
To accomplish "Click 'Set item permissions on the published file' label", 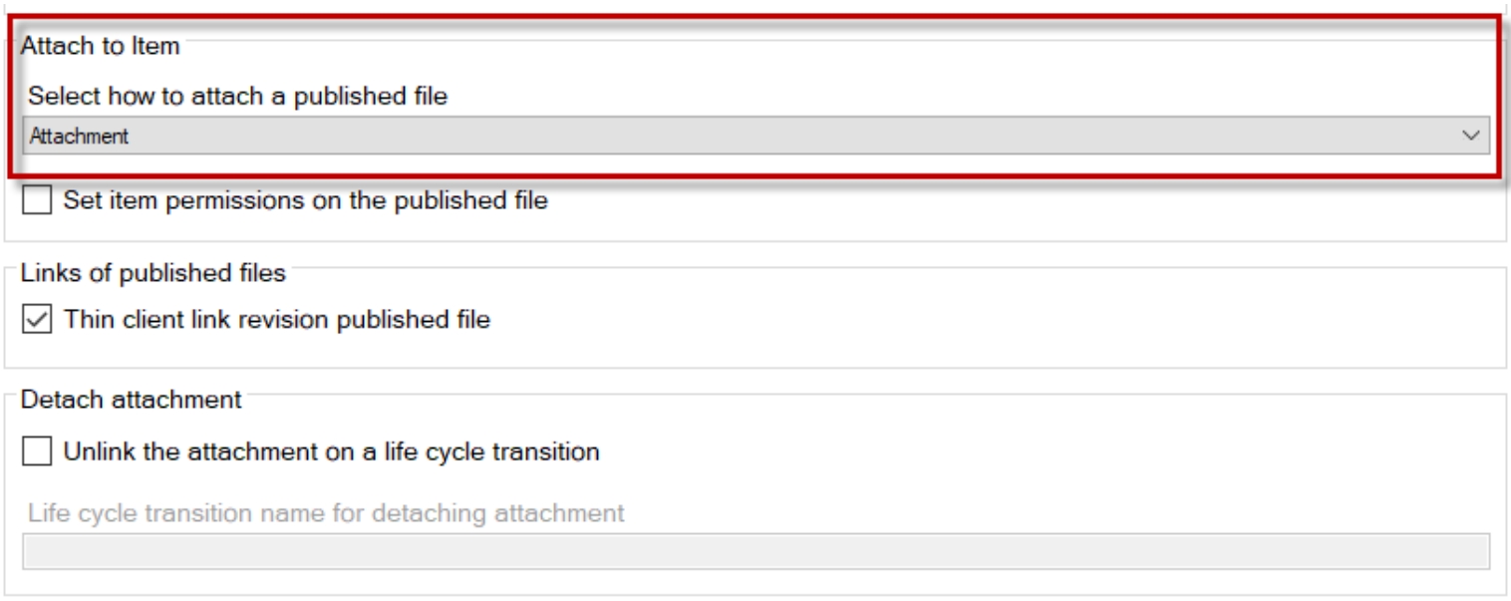I will pos(305,200).
